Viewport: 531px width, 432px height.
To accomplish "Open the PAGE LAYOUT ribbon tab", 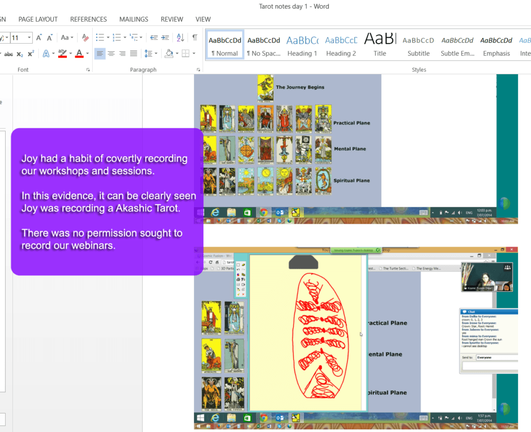I will click(38, 19).
